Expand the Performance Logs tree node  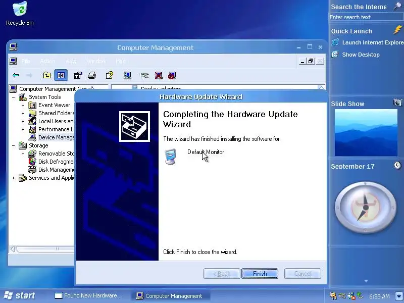click(x=23, y=129)
